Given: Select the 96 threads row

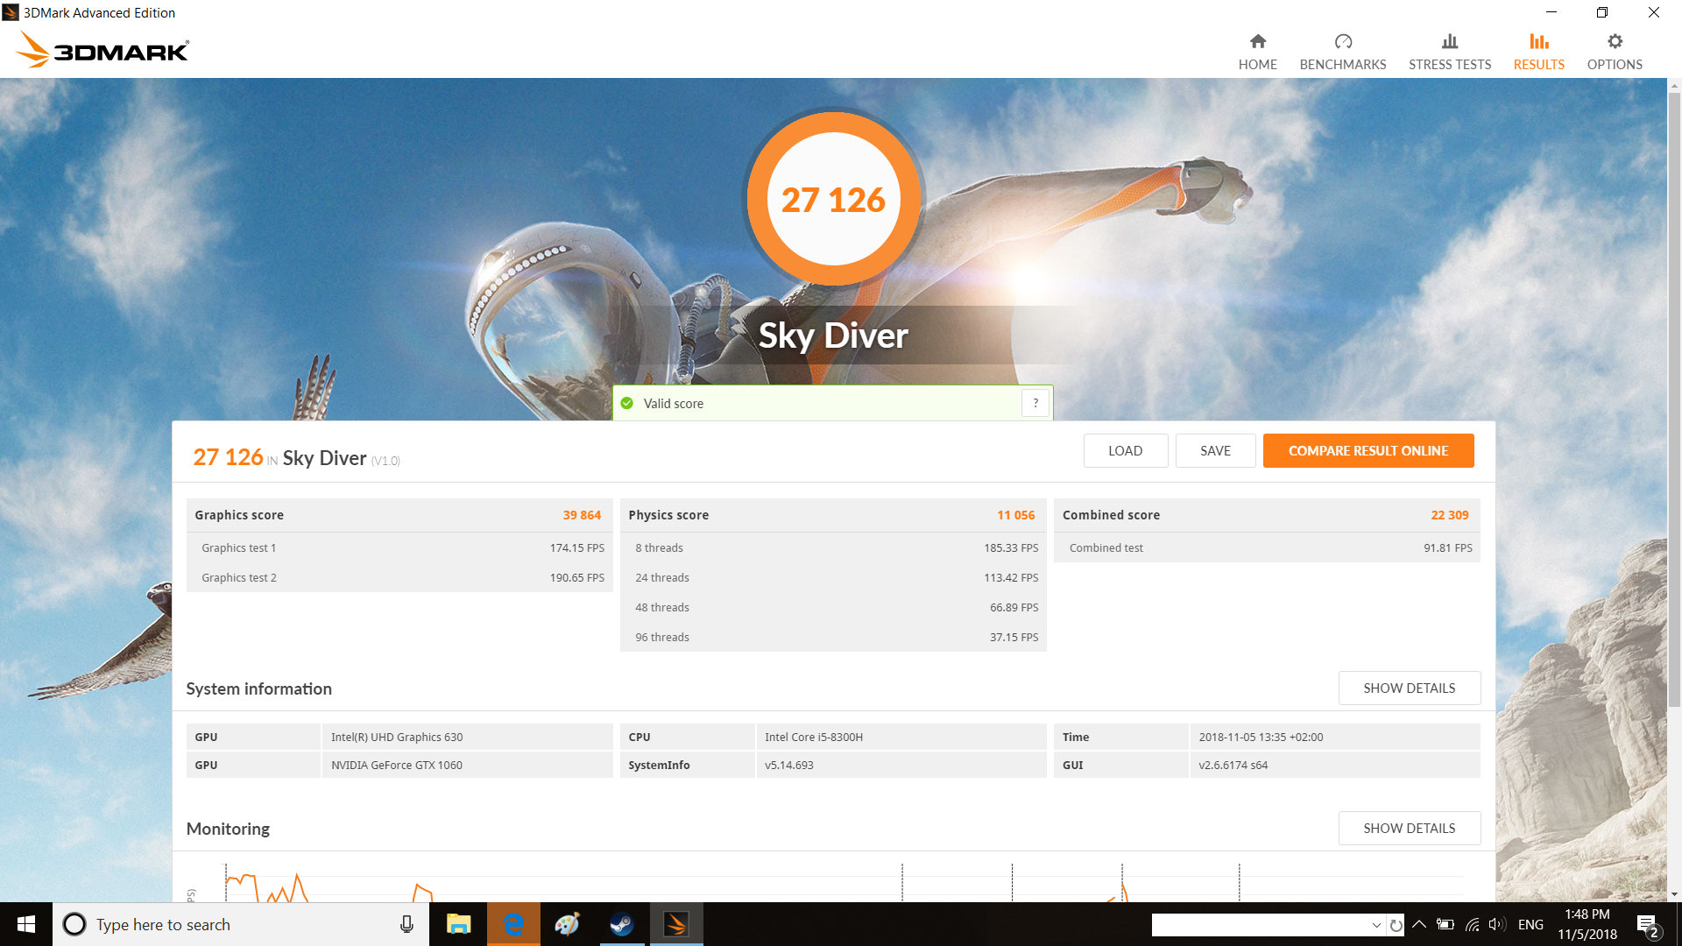Looking at the screenshot, I should (x=833, y=637).
